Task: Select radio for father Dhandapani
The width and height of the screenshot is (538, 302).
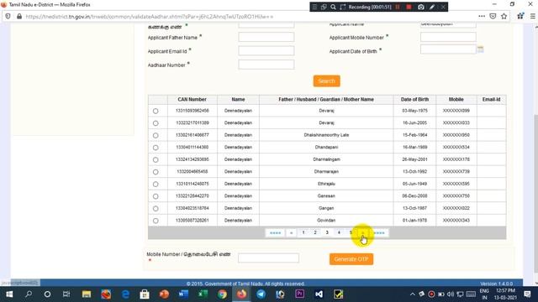Action: pyautogui.click(x=156, y=148)
